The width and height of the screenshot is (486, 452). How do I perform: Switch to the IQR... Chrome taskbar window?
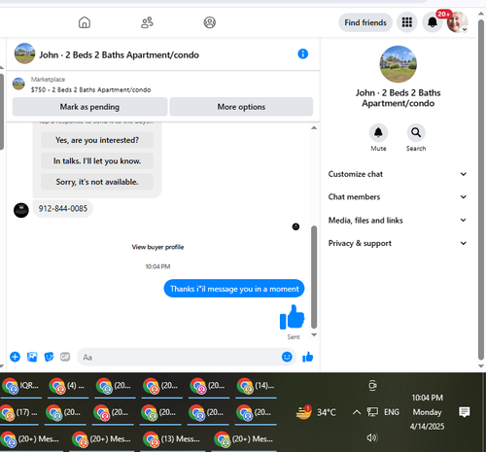pos(21,386)
